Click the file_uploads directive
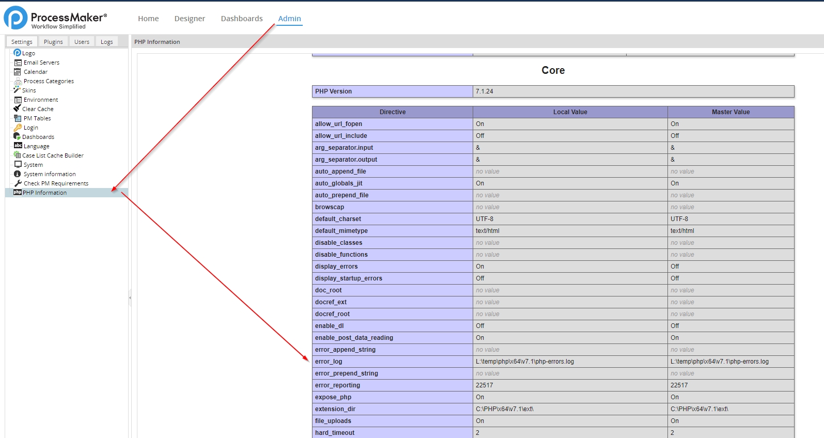This screenshot has width=824, height=438. [333, 421]
